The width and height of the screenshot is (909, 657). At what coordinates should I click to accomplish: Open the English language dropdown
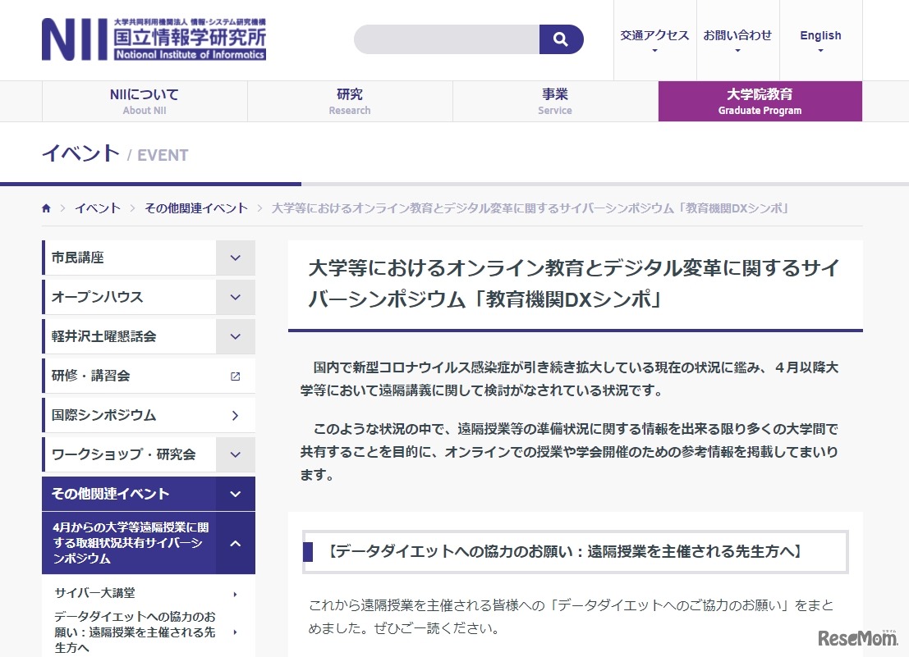(x=820, y=40)
